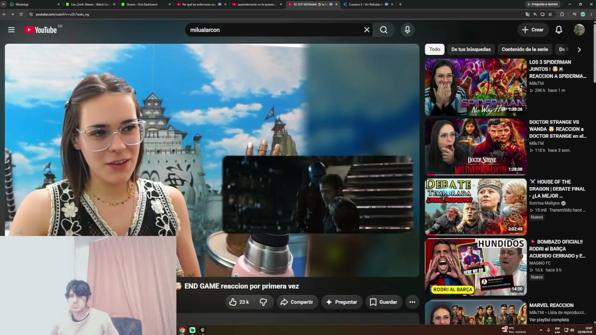The image size is (596, 335).
Task: Visit the Sonrisa Maligna channel
Action: tap(545, 203)
